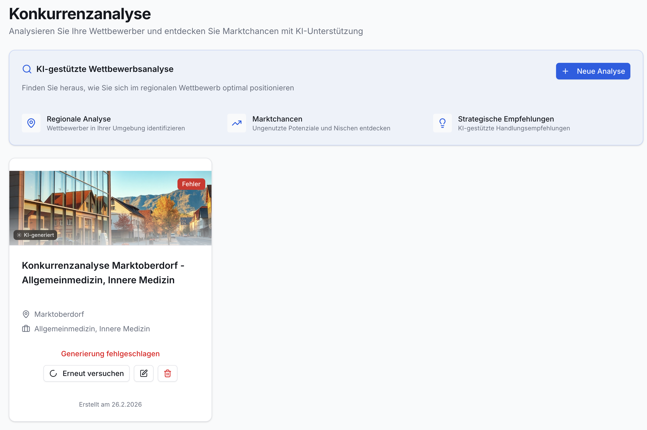Click the text Wettbewerber in Ihrer Umgebung identifizieren

tap(116, 128)
